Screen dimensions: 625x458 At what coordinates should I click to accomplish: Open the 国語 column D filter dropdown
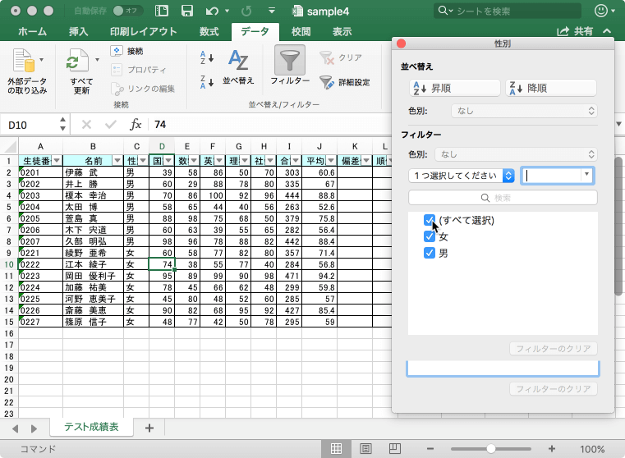[168, 161]
